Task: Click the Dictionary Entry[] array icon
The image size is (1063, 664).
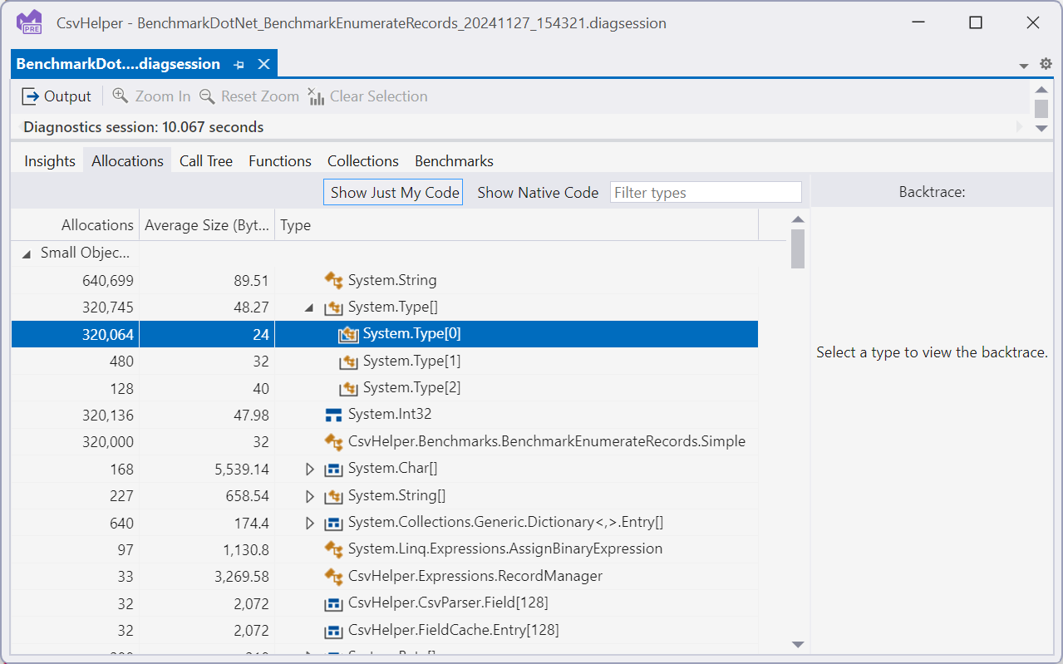Action: pyautogui.click(x=333, y=524)
